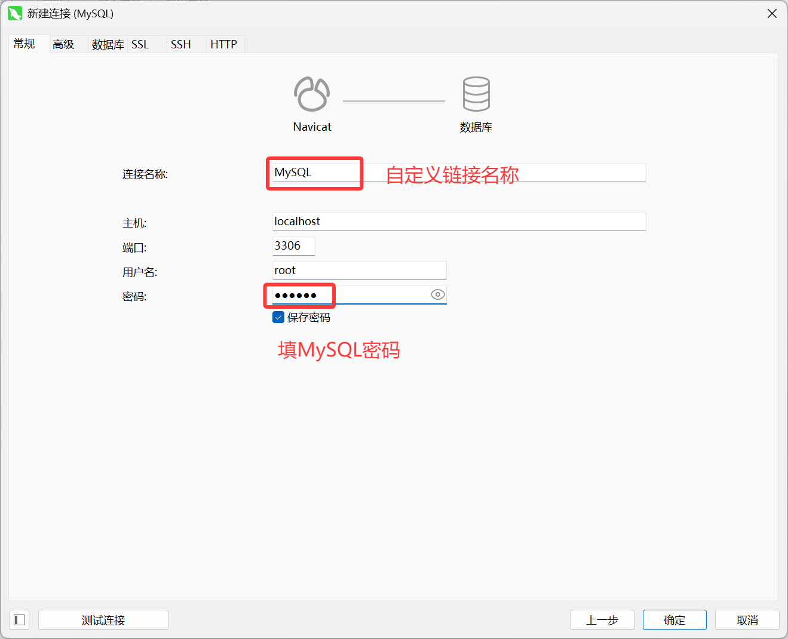Select the 用户名 field containing root
The image size is (788, 639).
[359, 271]
